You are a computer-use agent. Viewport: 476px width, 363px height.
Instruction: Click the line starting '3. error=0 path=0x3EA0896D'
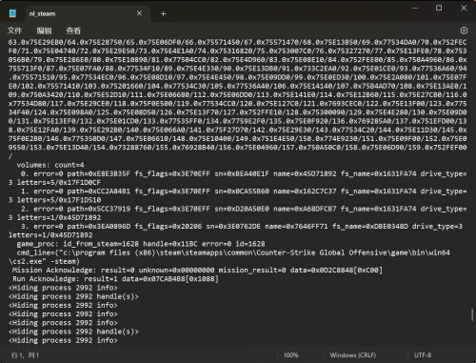point(242,226)
